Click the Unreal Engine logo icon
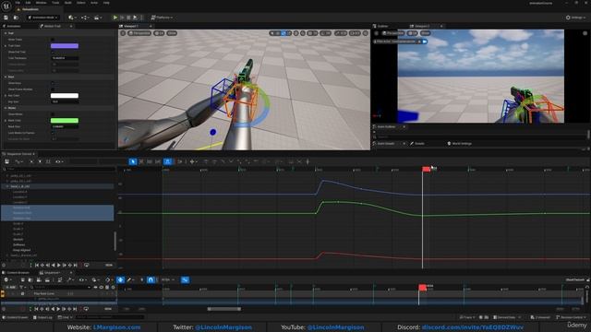591x332 pixels. tap(6, 6)
